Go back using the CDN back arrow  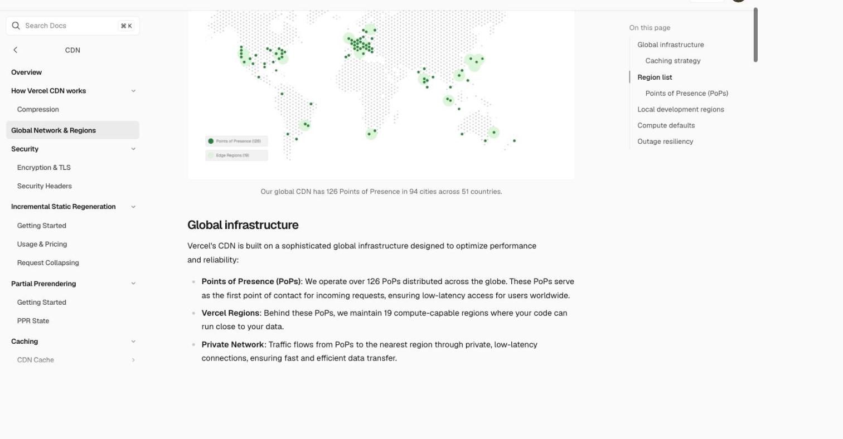[15, 50]
